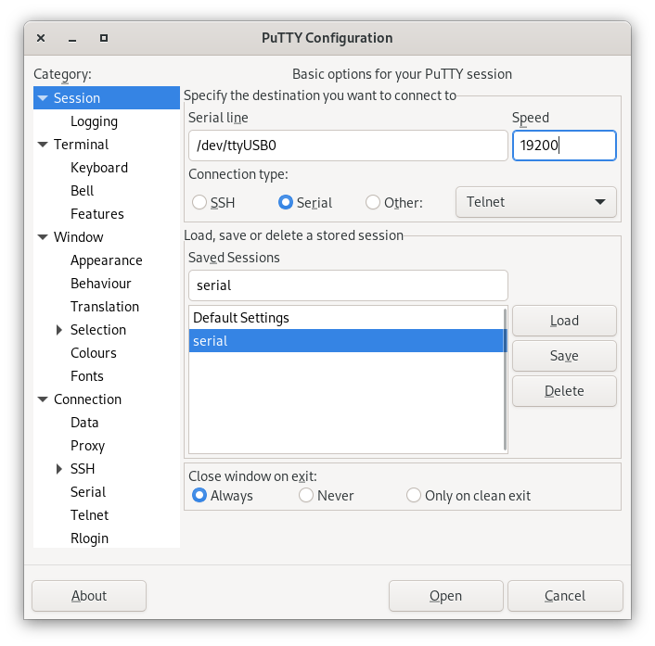Select the SSH category label in tree
Screen dimensions: 655x646
[x=83, y=469]
